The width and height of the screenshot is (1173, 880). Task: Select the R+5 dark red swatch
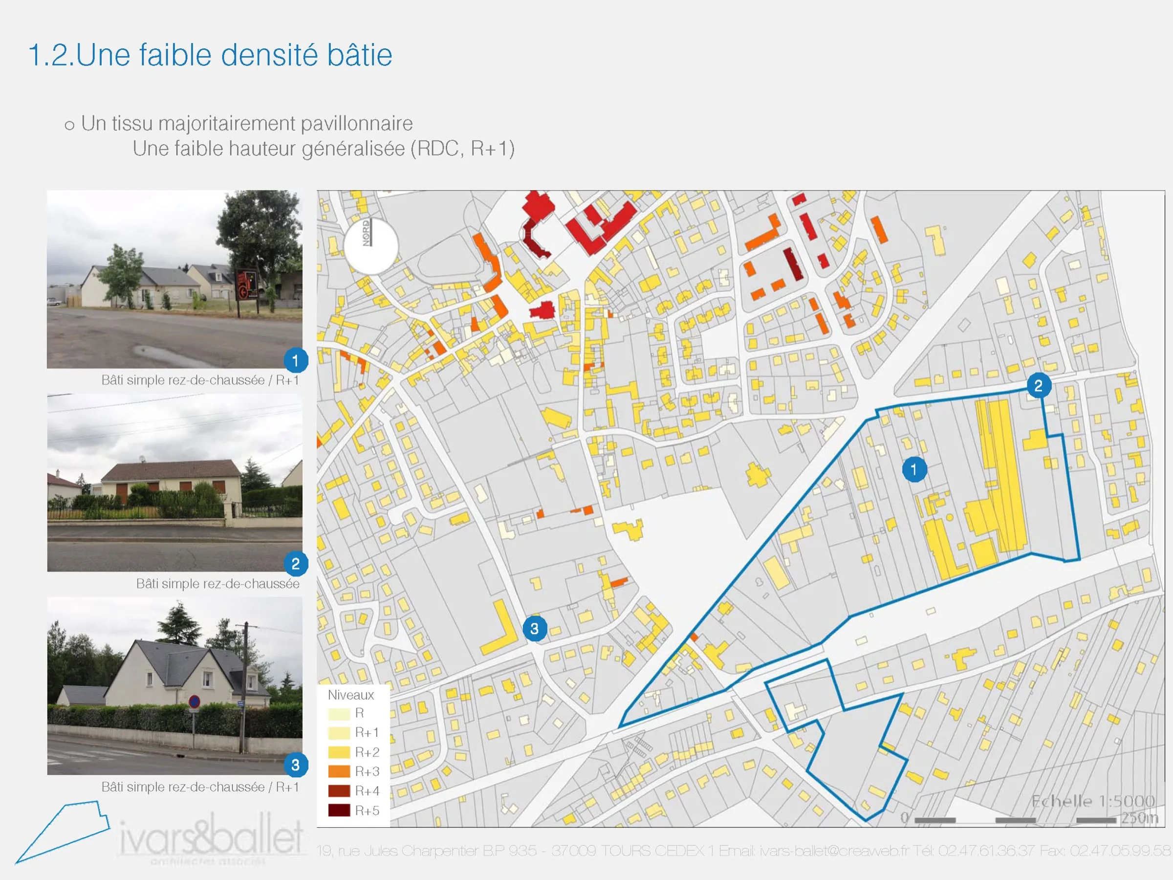pyautogui.click(x=339, y=810)
